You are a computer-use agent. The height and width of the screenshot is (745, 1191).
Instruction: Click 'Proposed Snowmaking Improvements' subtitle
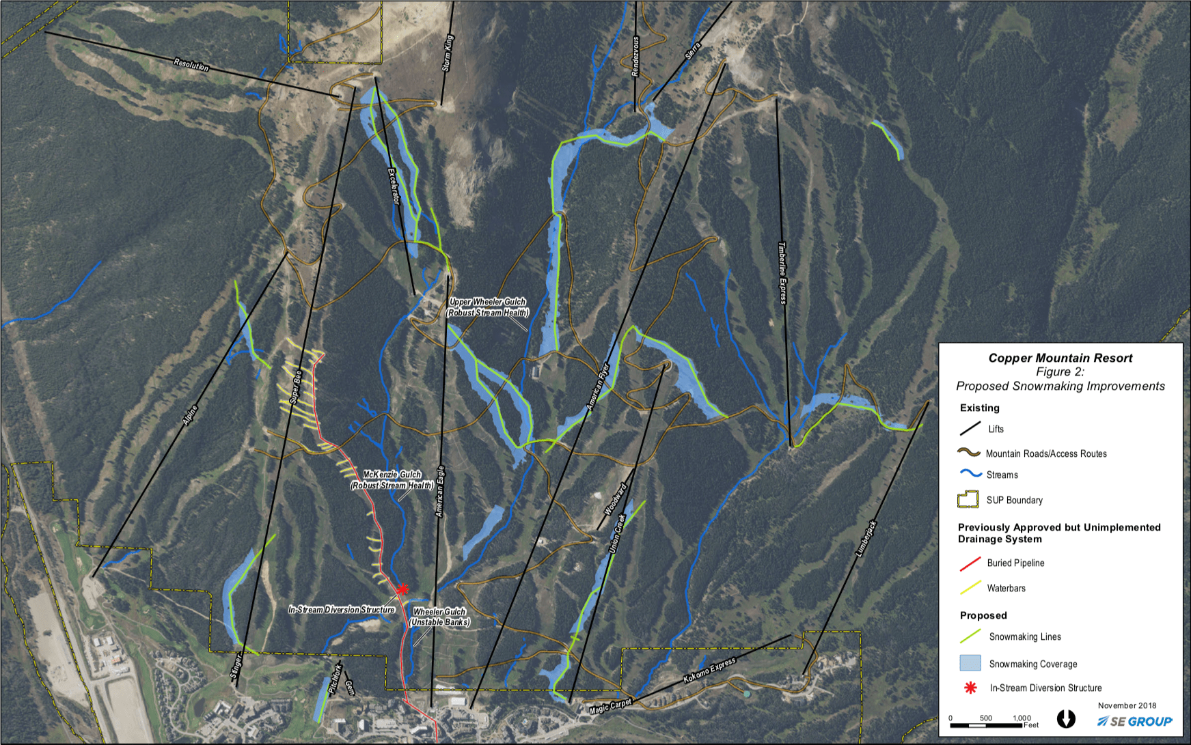[1060, 386]
